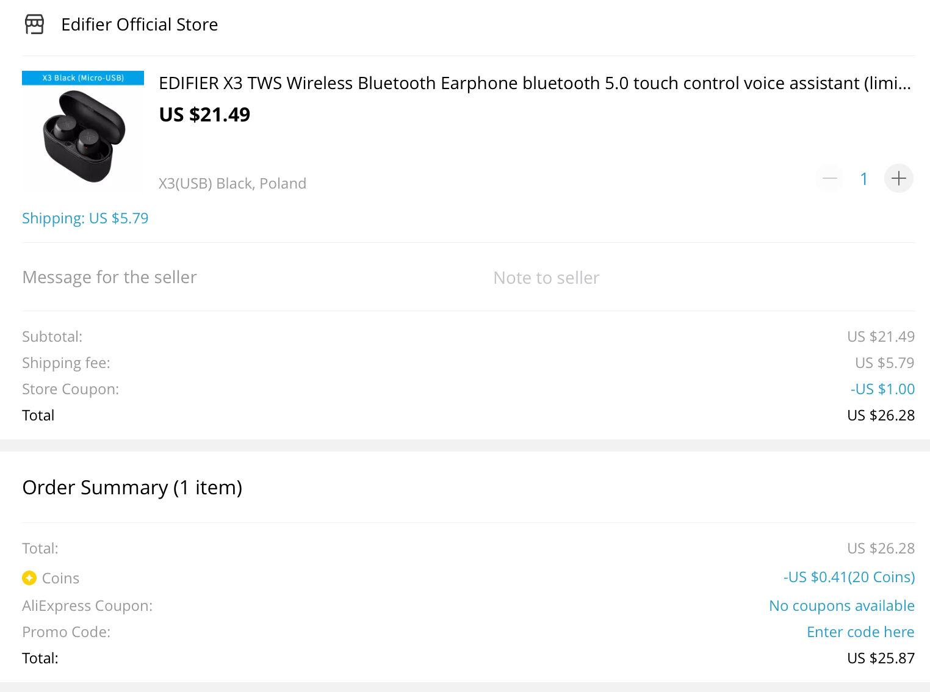Click the variant text X3(USB) Black, Poland
This screenshot has height=692, width=930.
tap(232, 183)
